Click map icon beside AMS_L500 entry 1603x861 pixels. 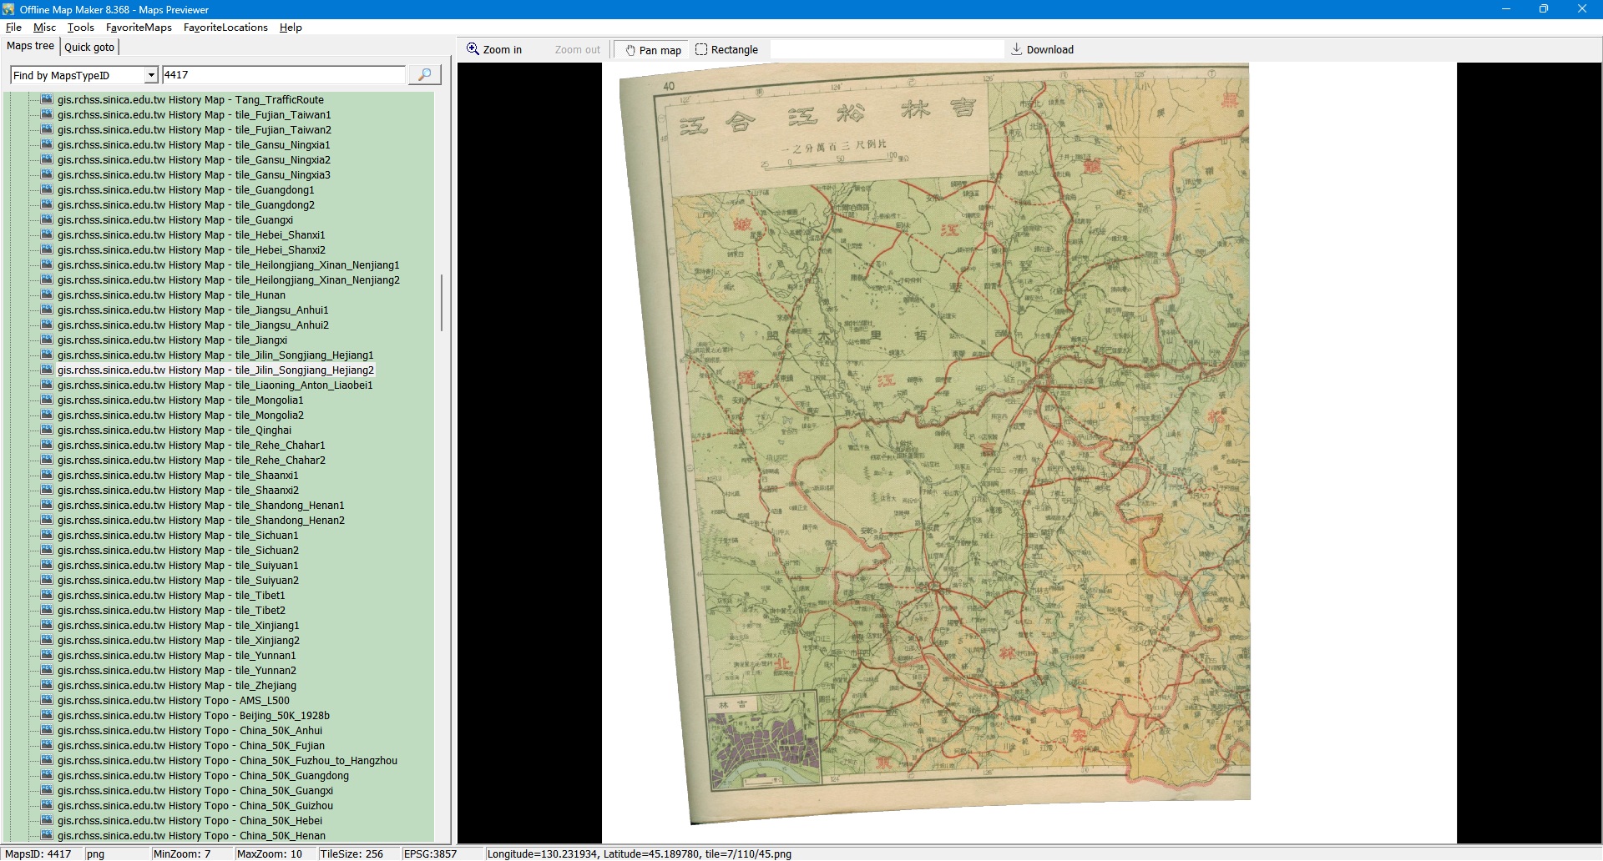tap(47, 700)
